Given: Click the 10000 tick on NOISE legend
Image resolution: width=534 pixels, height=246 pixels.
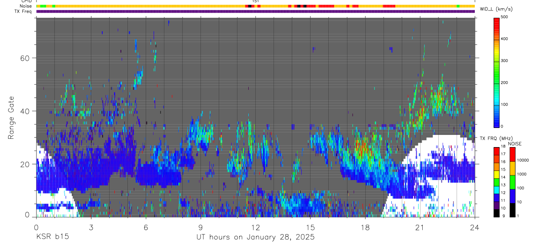Looking at the screenshot, I should 523,160.
